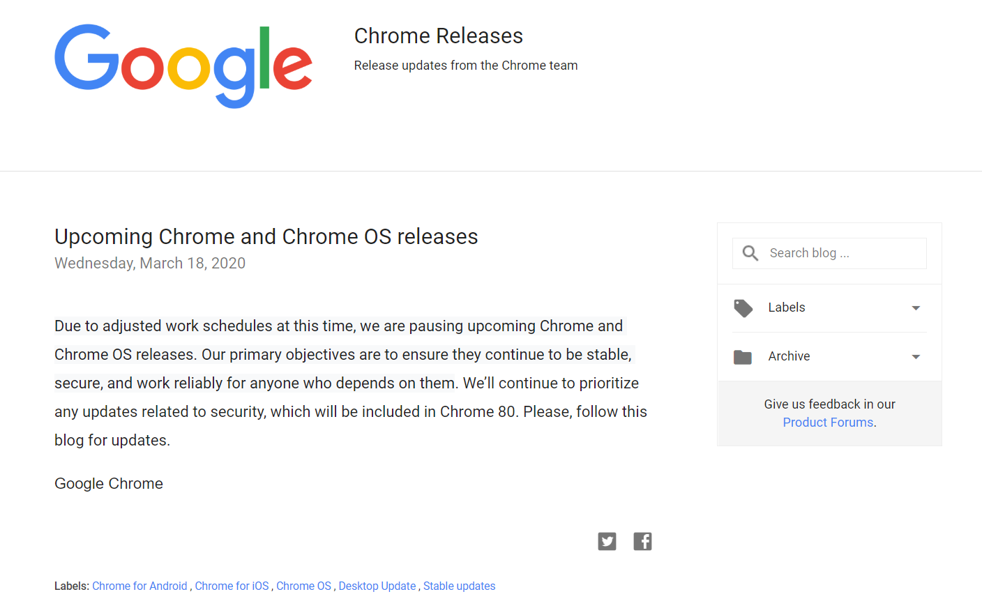Open the Stable updates label

click(x=459, y=586)
